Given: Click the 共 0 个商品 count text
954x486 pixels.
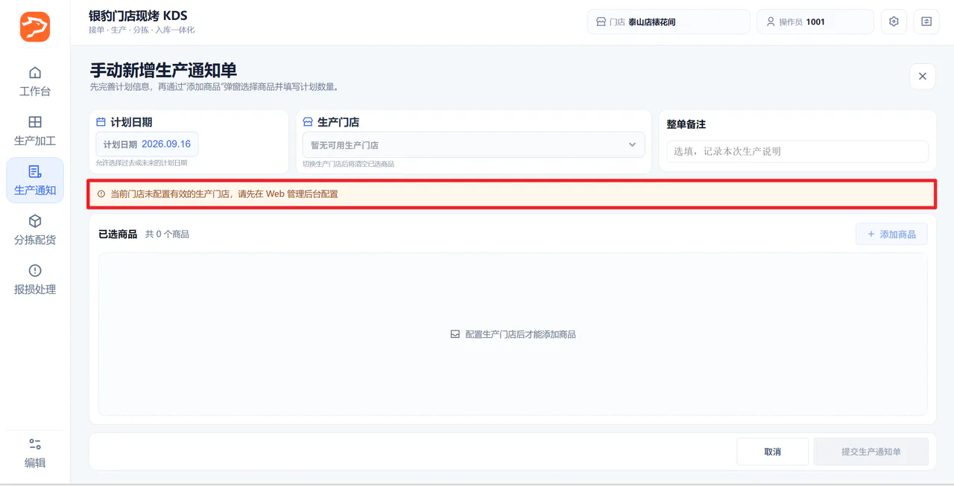Looking at the screenshot, I should click(167, 234).
